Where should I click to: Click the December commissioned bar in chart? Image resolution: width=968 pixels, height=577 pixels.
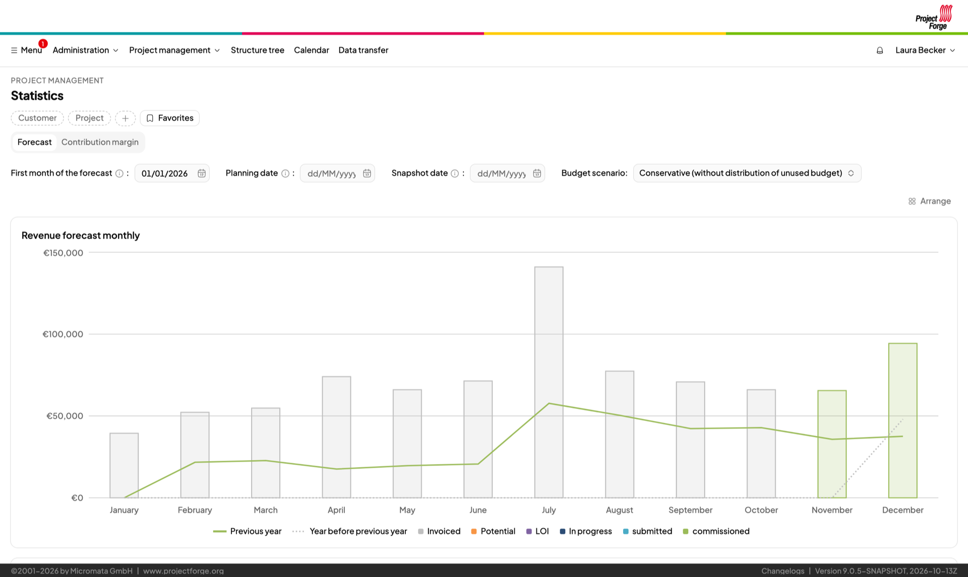(902, 421)
